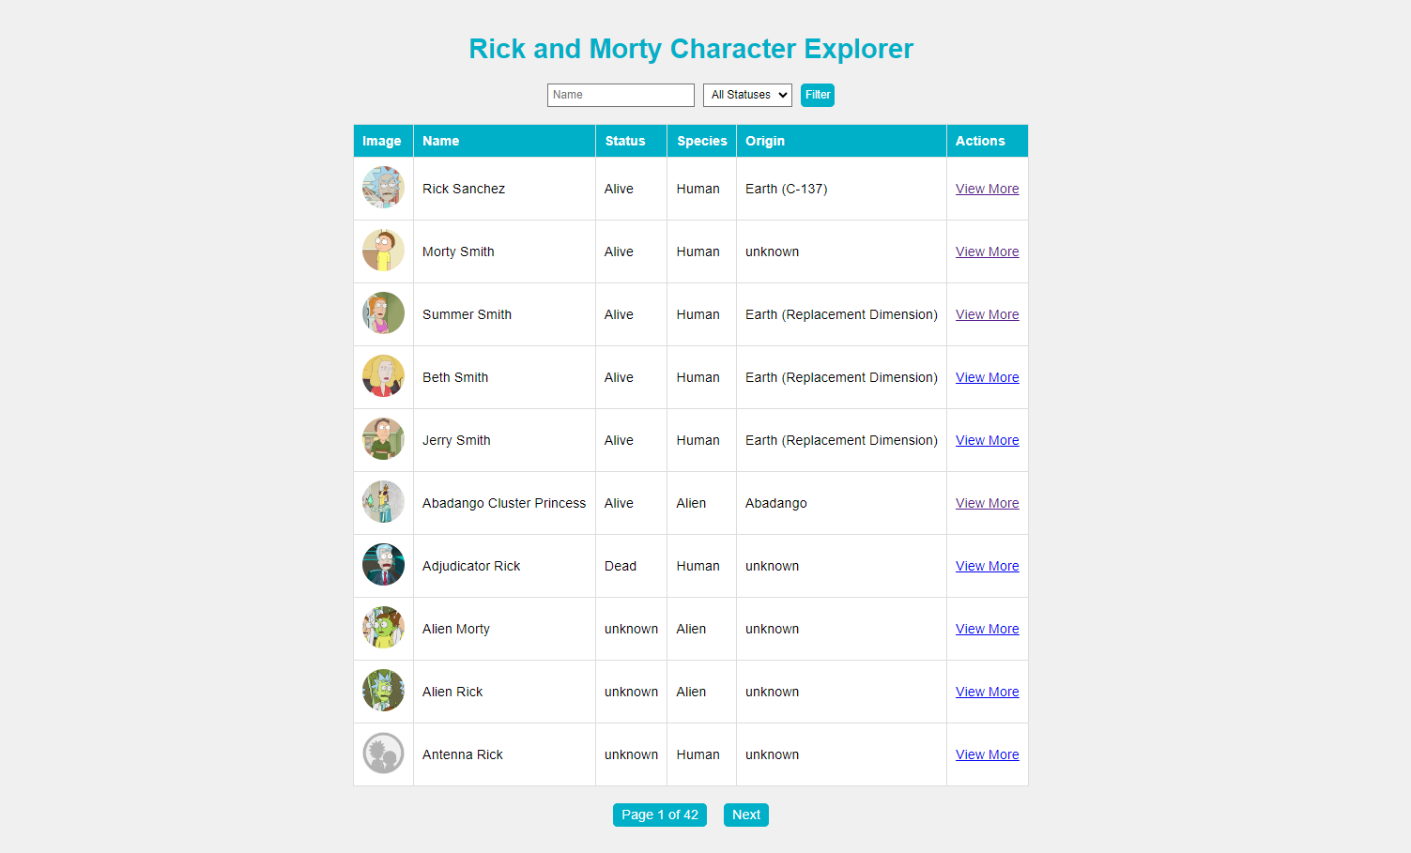Viewport: 1411px width, 853px height.
Task: Click Abadango Cluster Princess's avatar
Action: (383, 502)
